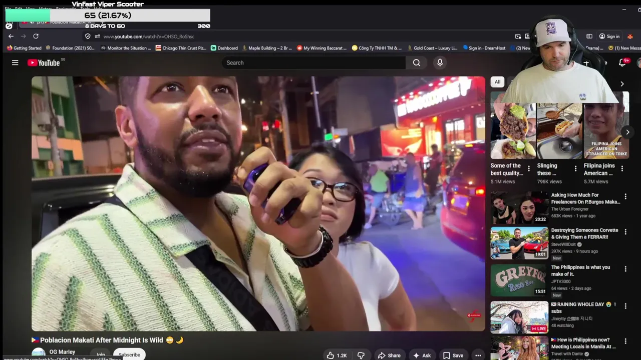Open Chicago Thin Crust Pizza bookmark
This screenshot has height=360, width=641.
click(x=181, y=48)
